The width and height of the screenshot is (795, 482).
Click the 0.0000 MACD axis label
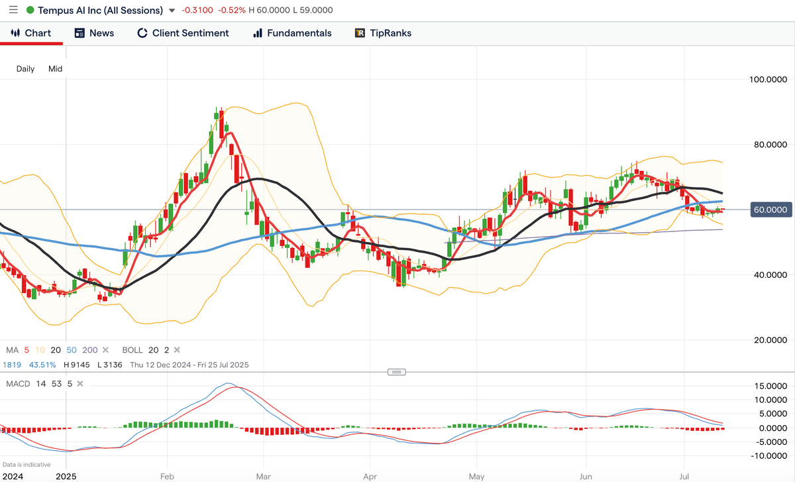[773, 428]
